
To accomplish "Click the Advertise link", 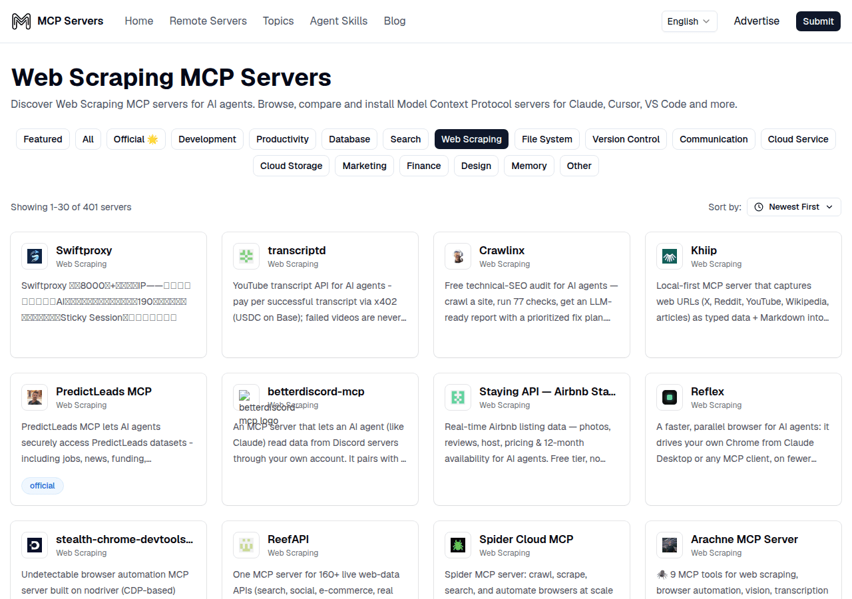I will [x=756, y=21].
